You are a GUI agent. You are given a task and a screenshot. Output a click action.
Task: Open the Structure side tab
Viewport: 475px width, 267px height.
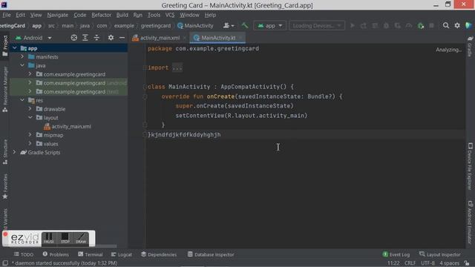(x=5, y=152)
